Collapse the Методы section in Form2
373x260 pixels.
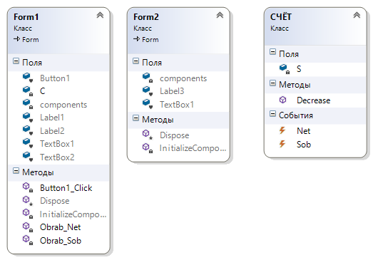[x=136, y=118]
